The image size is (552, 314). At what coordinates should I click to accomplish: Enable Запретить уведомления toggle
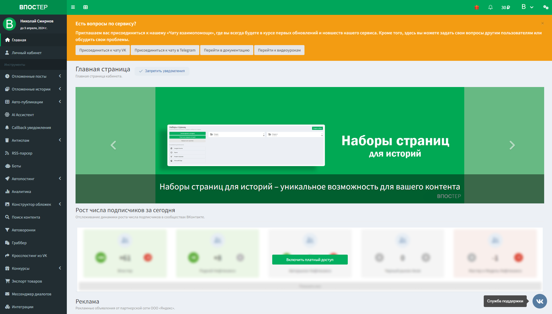162,71
